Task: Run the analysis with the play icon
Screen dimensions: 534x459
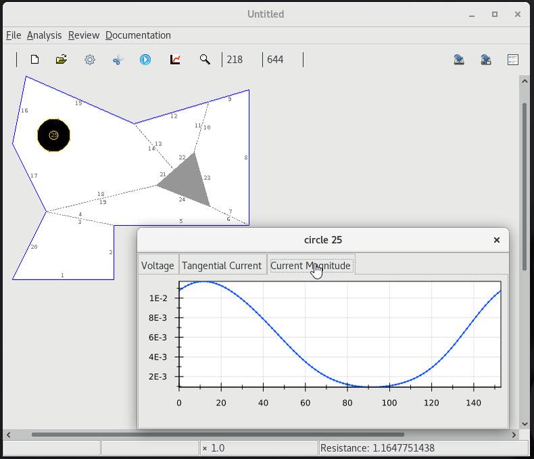Action: point(145,59)
